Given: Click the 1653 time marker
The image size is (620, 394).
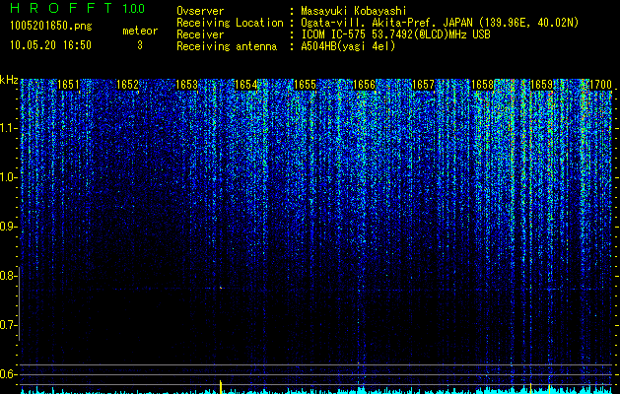Looking at the screenshot, I should [x=186, y=85].
